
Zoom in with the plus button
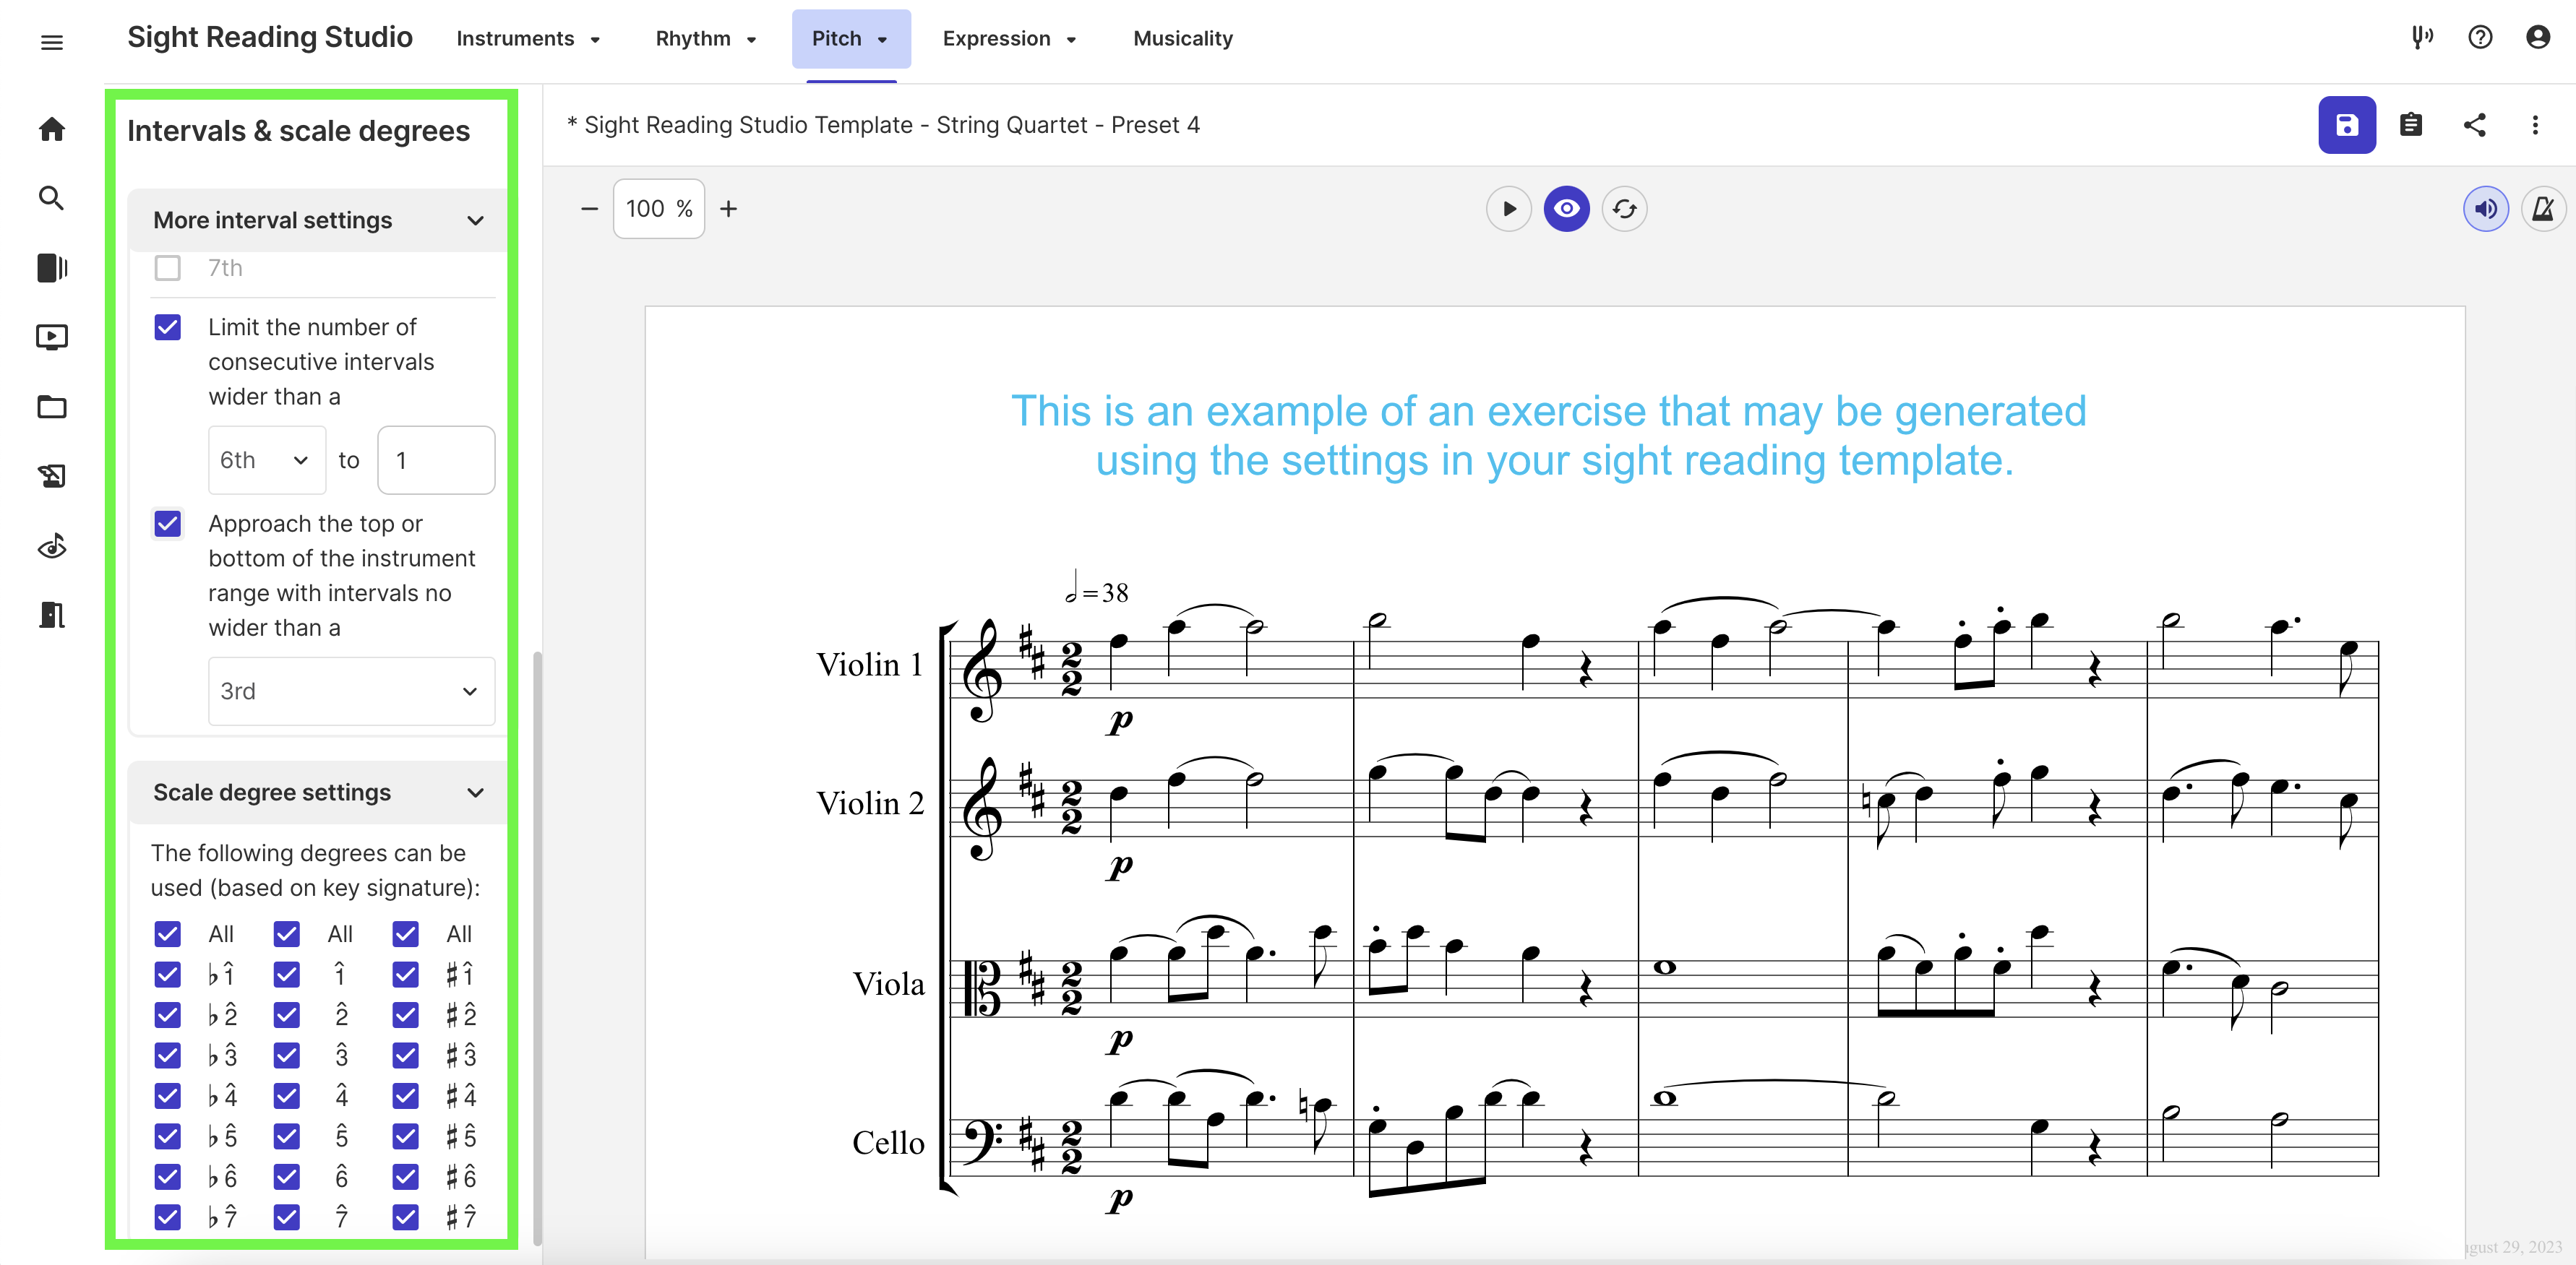(729, 209)
